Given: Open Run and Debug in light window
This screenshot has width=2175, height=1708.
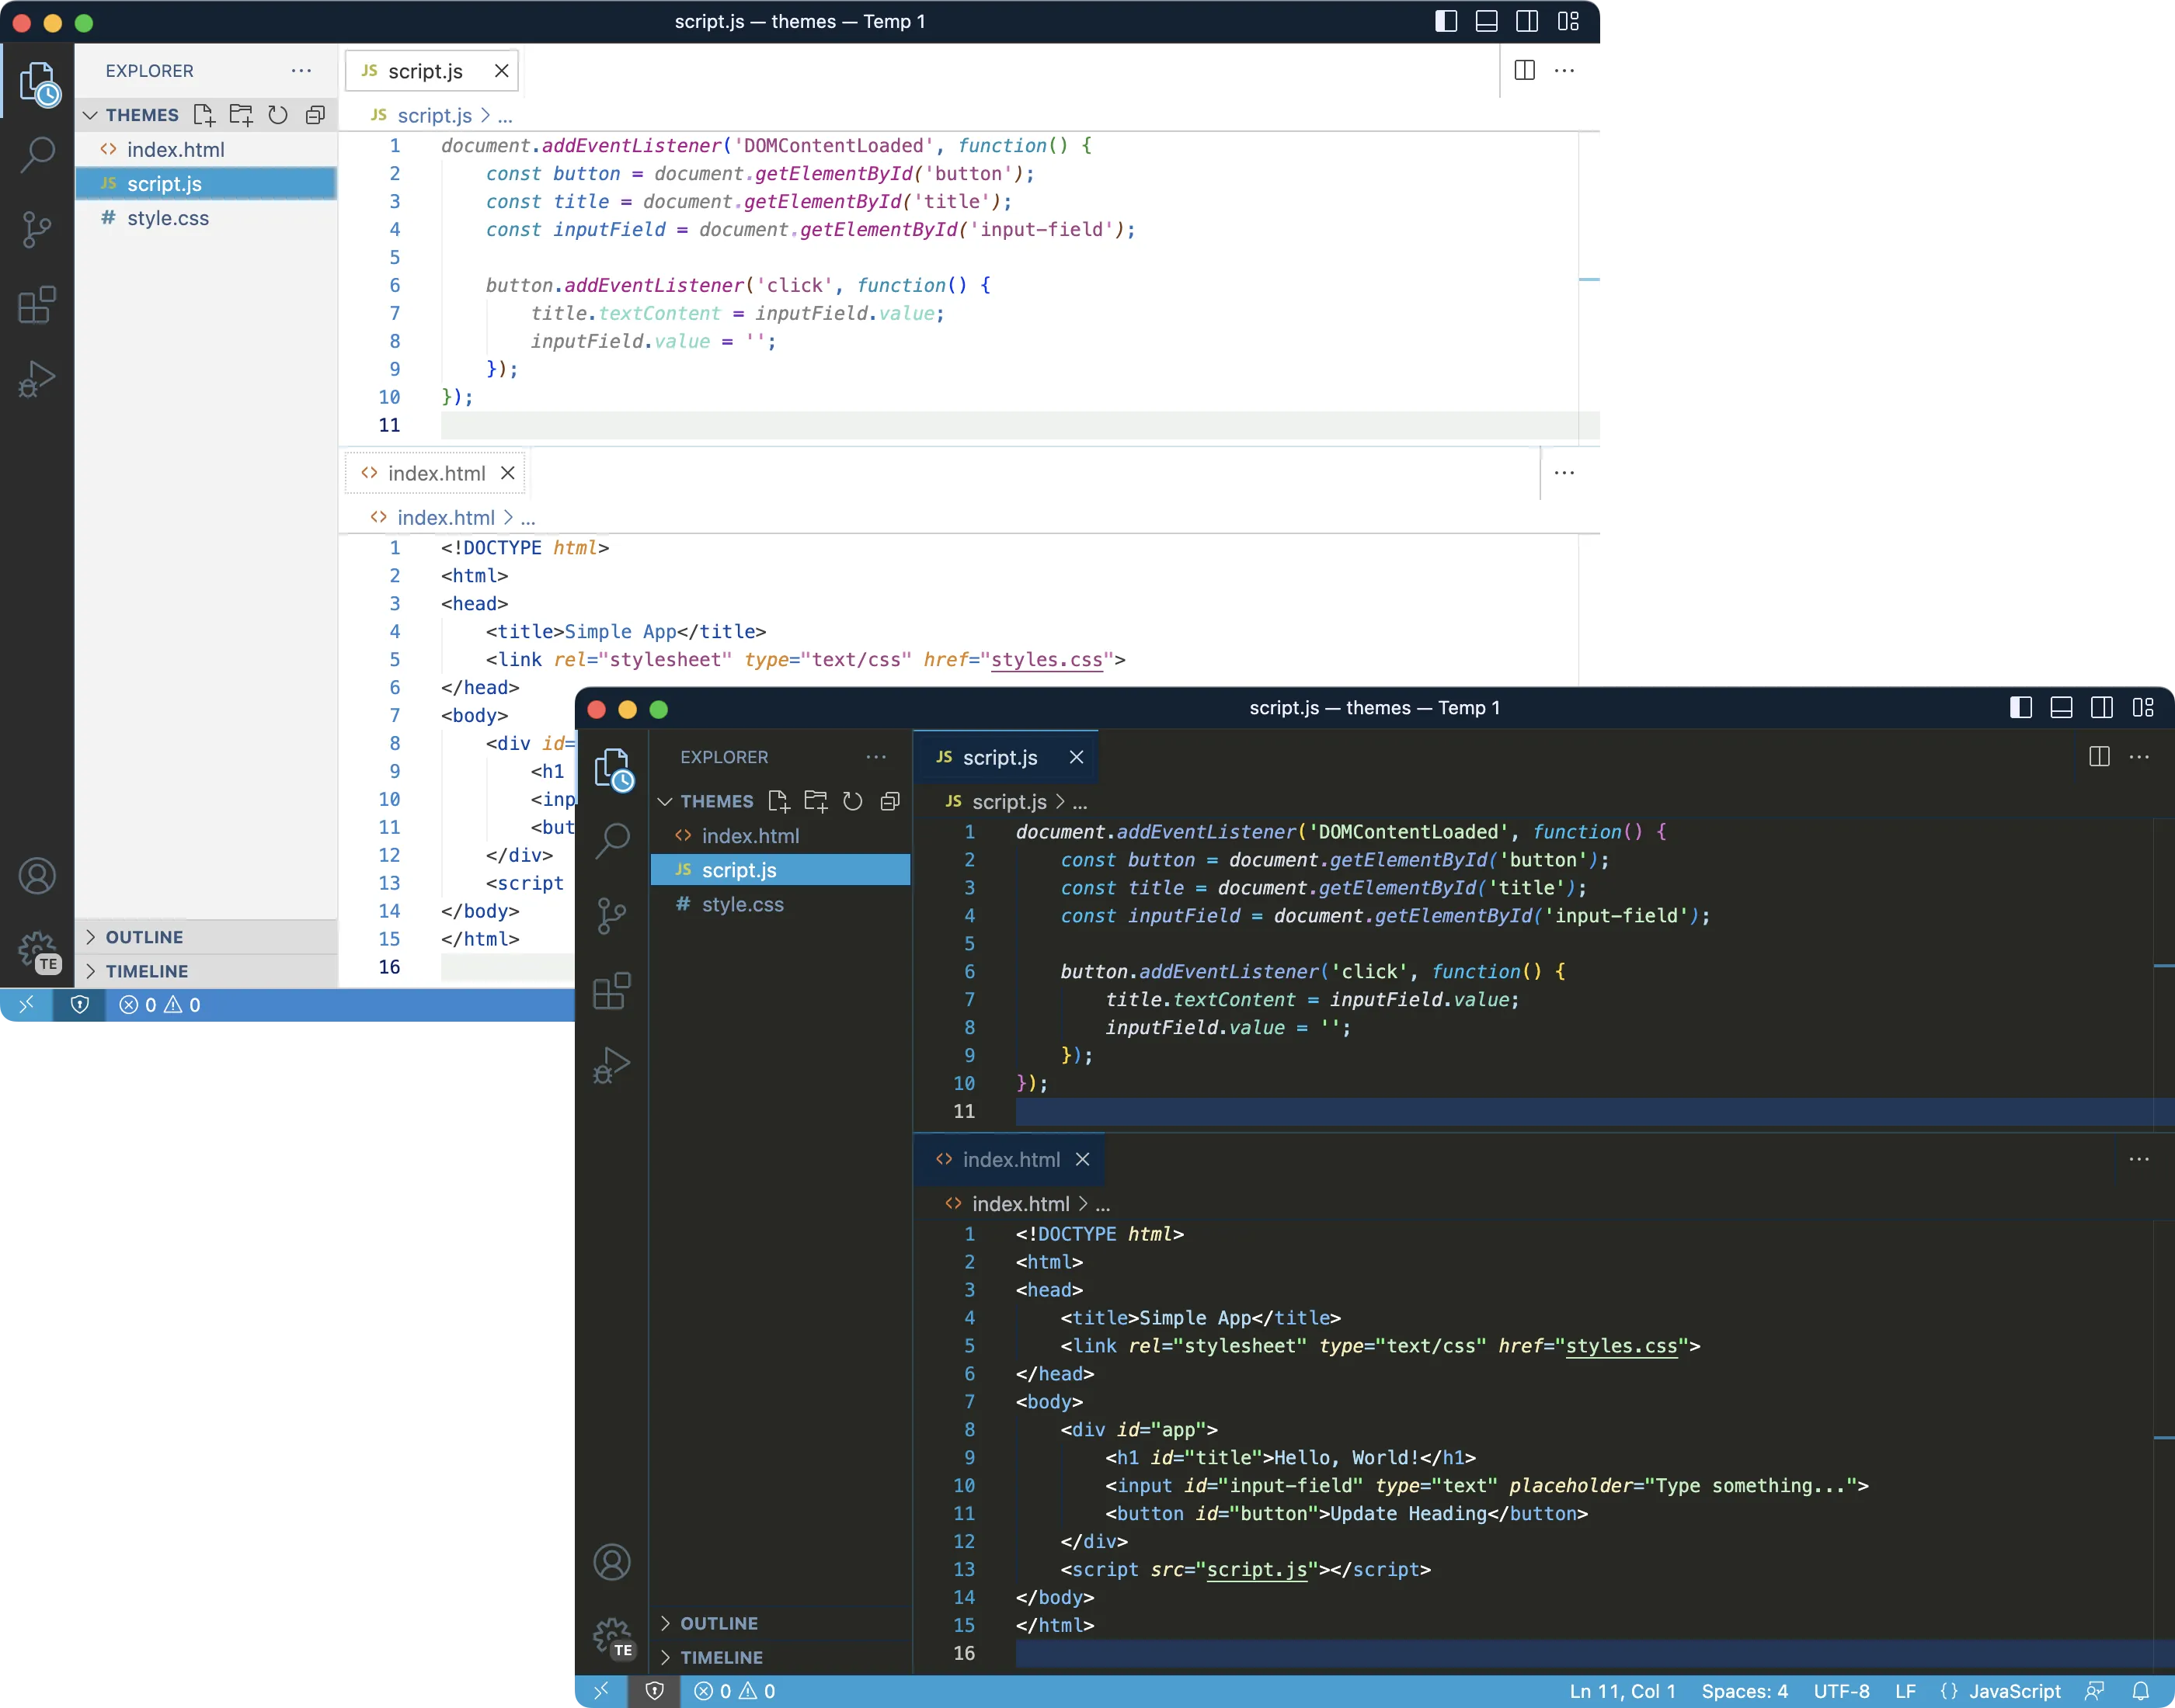Looking at the screenshot, I should [37, 380].
